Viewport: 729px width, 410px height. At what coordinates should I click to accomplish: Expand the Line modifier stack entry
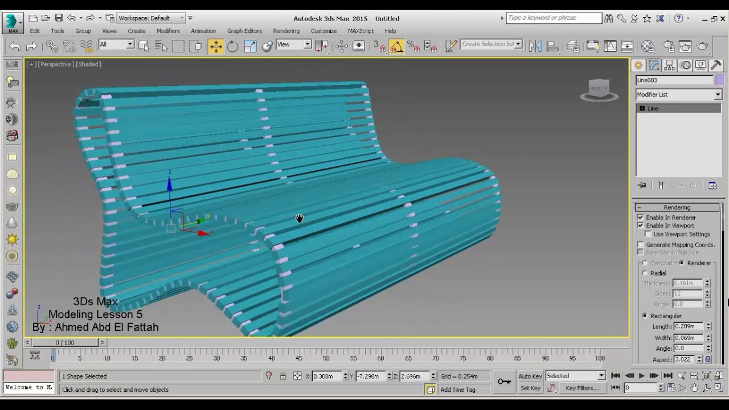[642, 108]
